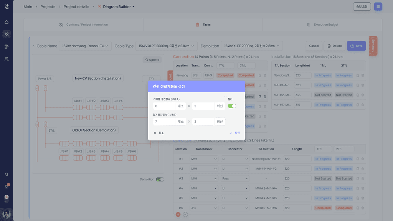Open Transformer dropdown in demolition row #1

tap(203, 159)
